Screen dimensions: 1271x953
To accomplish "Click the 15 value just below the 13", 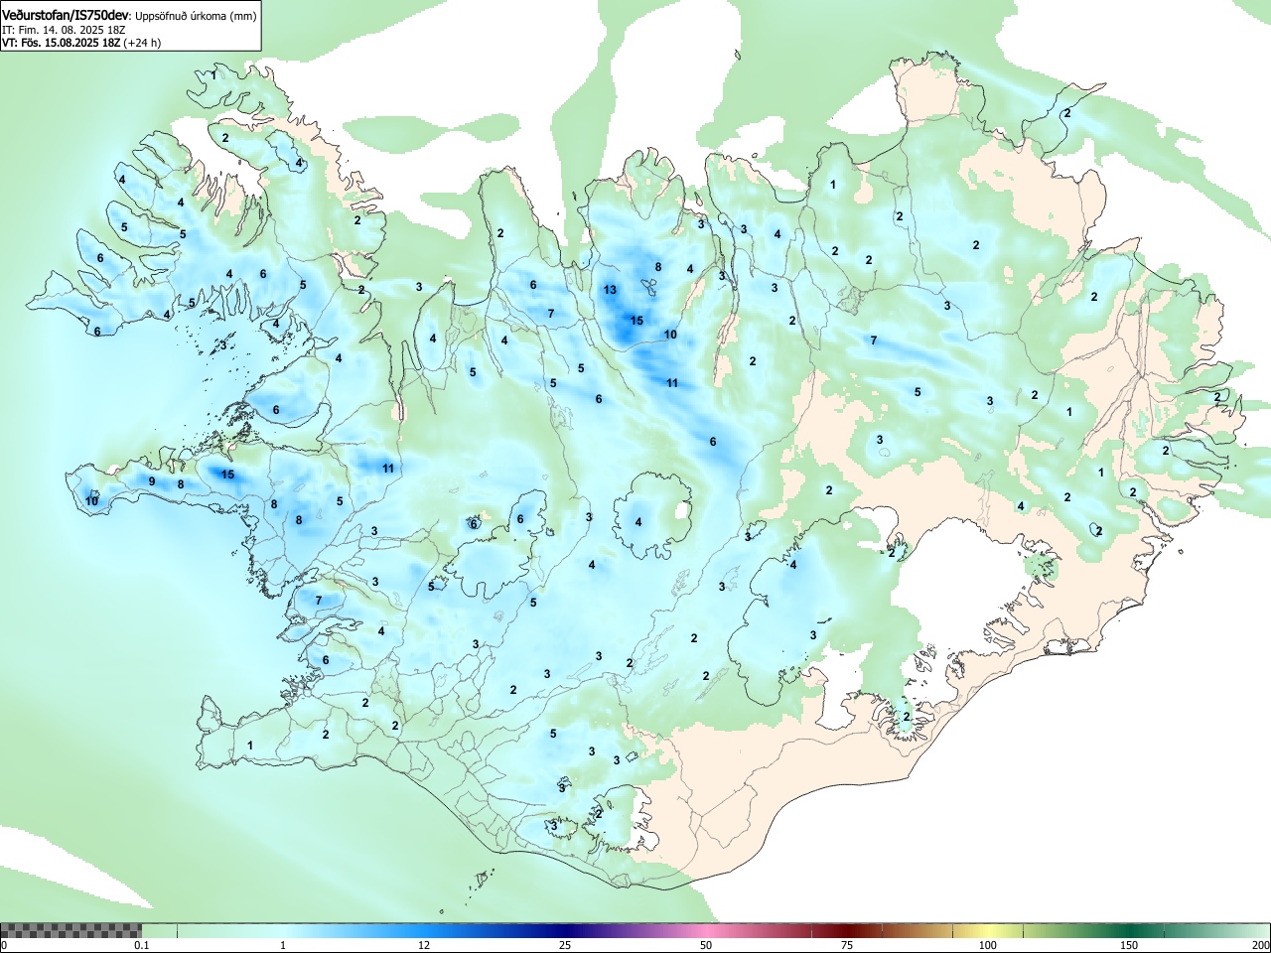I will pyautogui.click(x=636, y=320).
